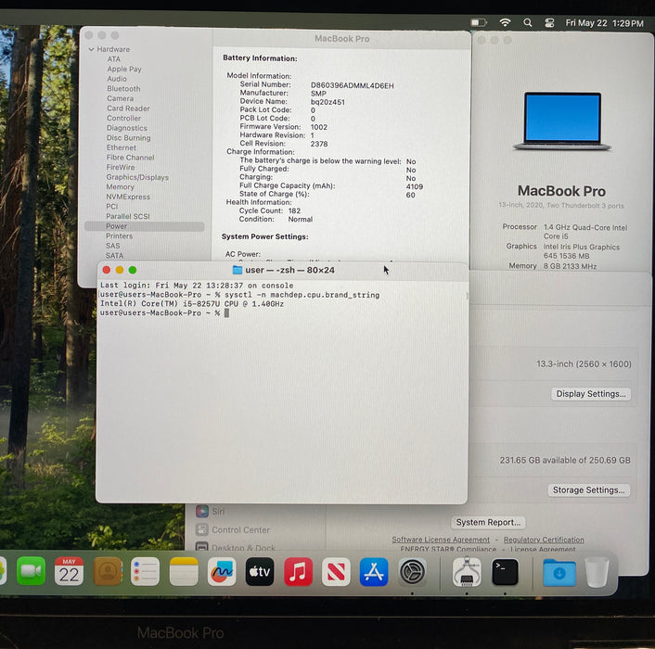Viewport: 655px width, 649px height.
Task: Click battery serial number D860396ADMML4D6EH
Action: click(x=353, y=85)
